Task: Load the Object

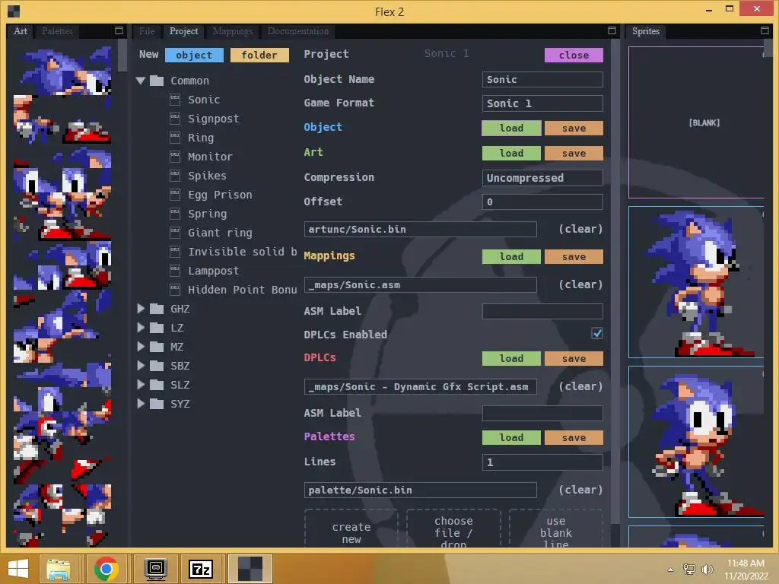Action: point(511,128)
